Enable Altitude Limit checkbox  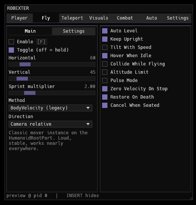[105, 72]
